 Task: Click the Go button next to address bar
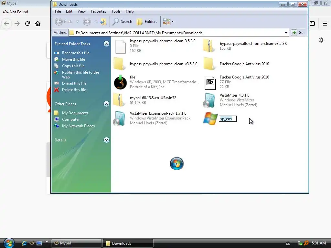click(x=298, y=33)
